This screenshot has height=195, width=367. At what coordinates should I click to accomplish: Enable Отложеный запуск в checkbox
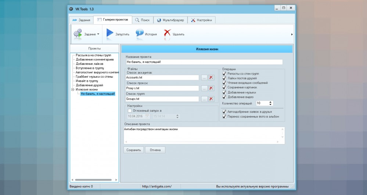tap(130, 111)
